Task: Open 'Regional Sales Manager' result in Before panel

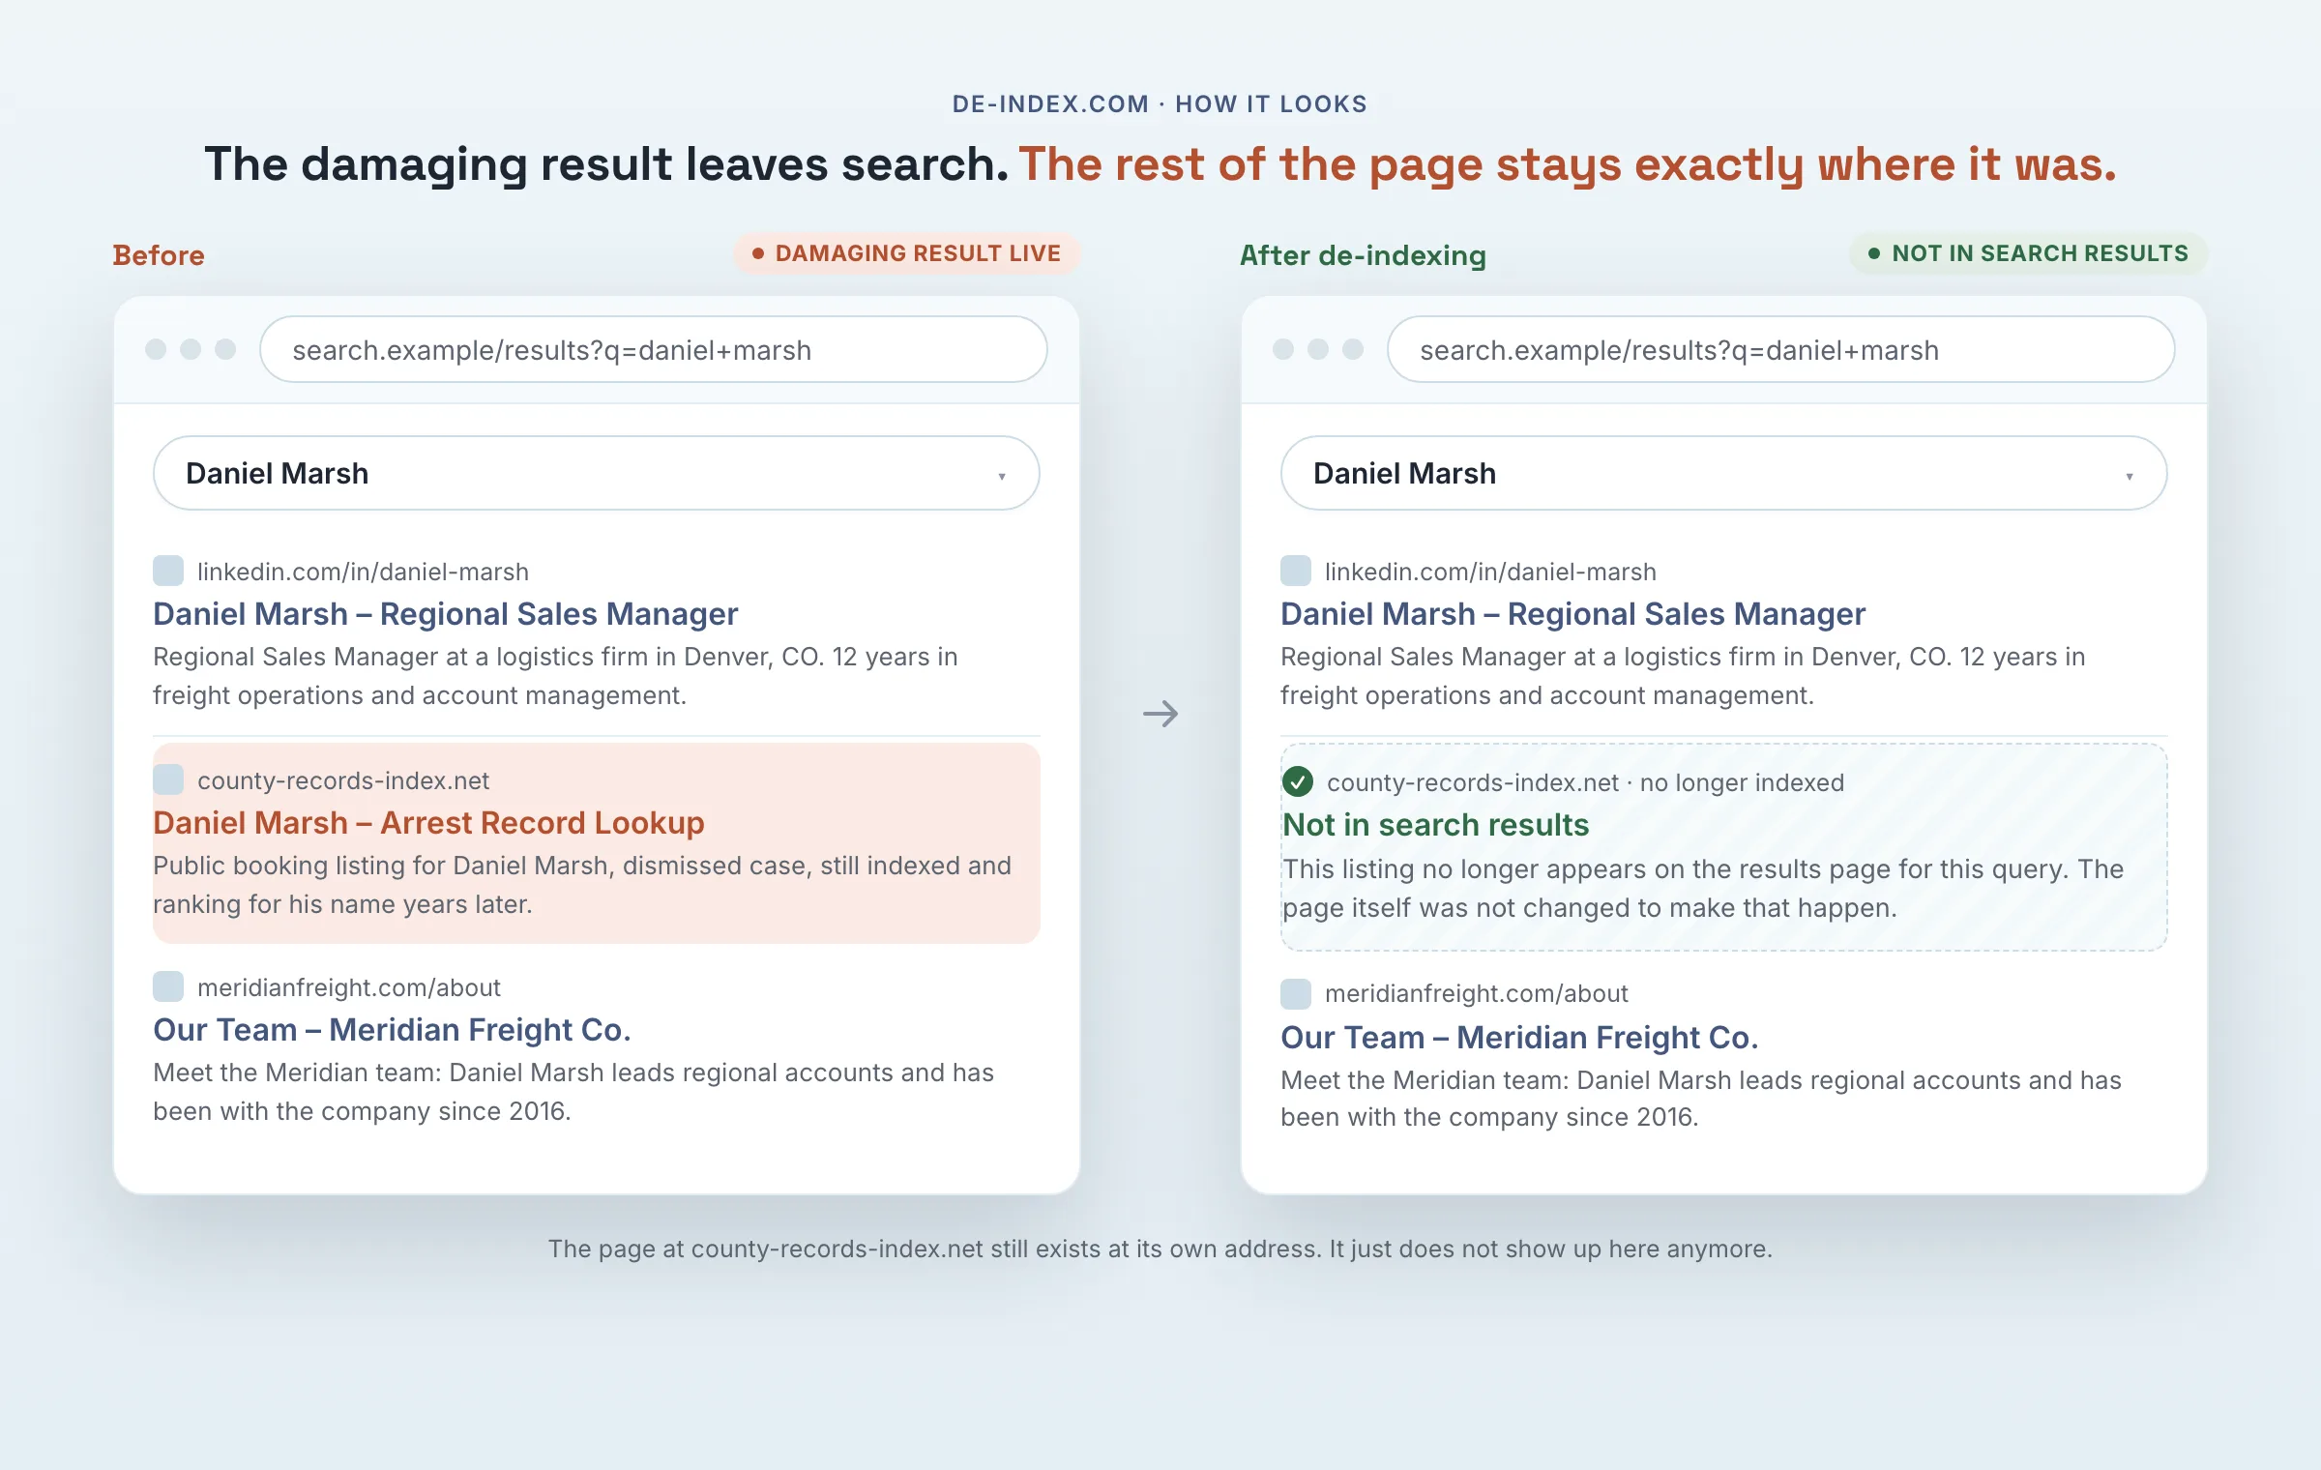Action: [x=446, y=614]
